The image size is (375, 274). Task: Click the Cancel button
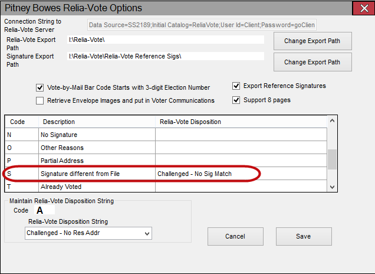point(235,236)
